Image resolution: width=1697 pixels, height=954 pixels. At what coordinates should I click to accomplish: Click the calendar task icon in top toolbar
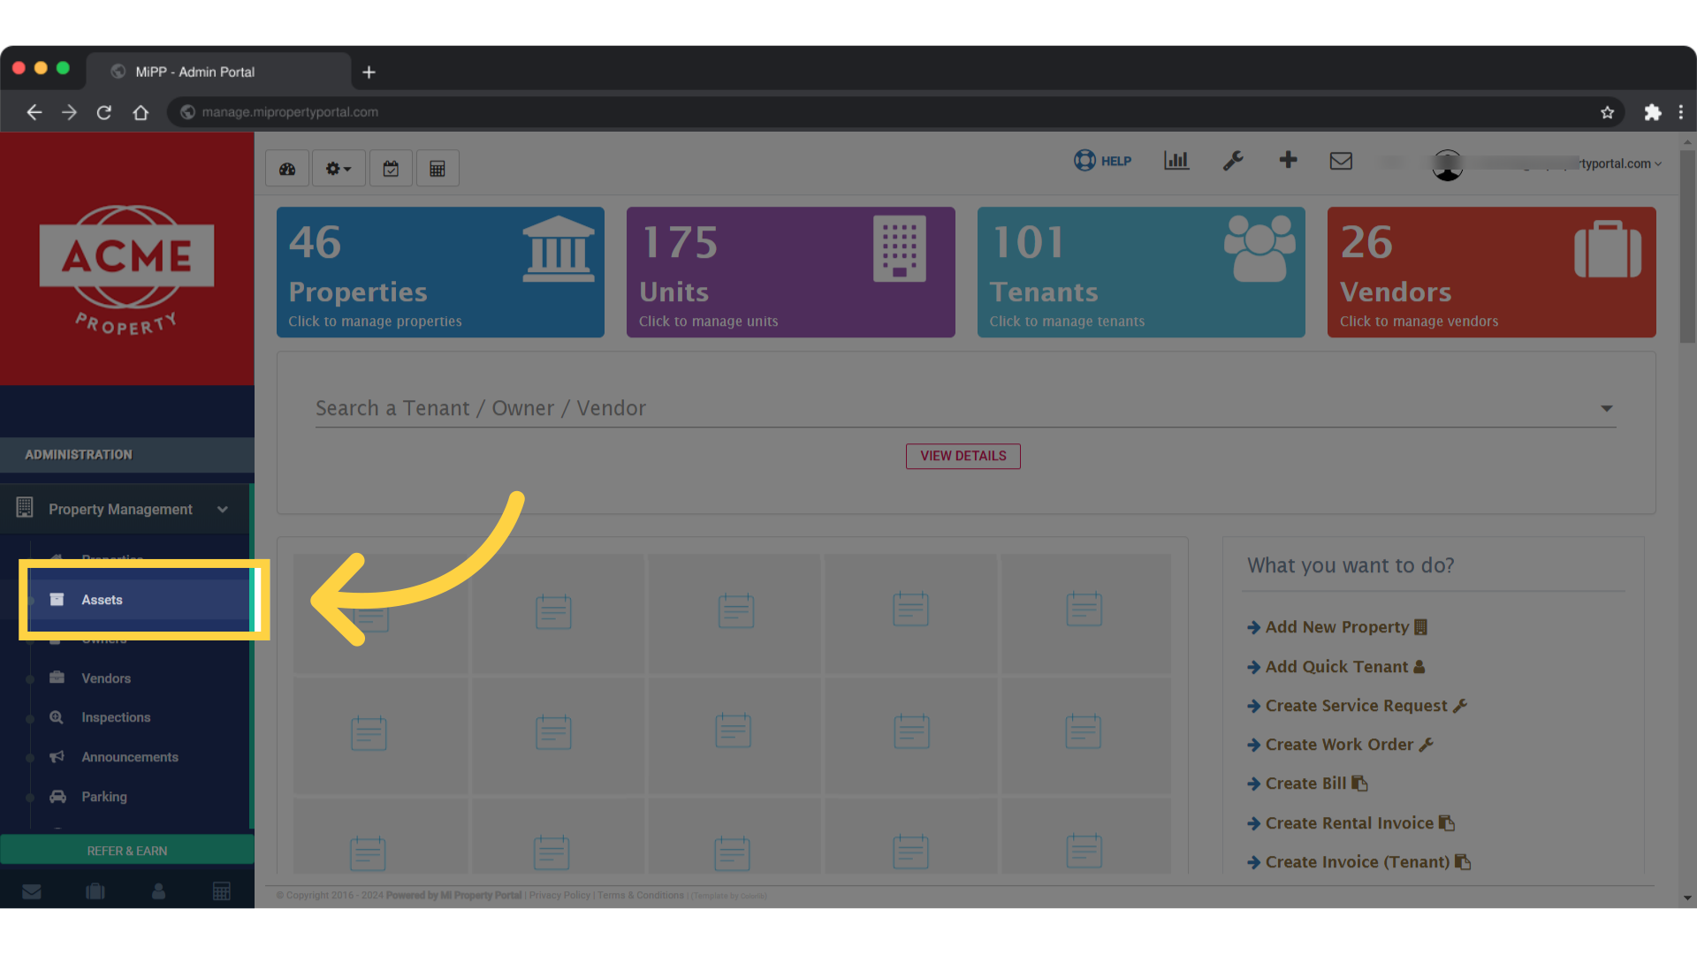point(391,167)
